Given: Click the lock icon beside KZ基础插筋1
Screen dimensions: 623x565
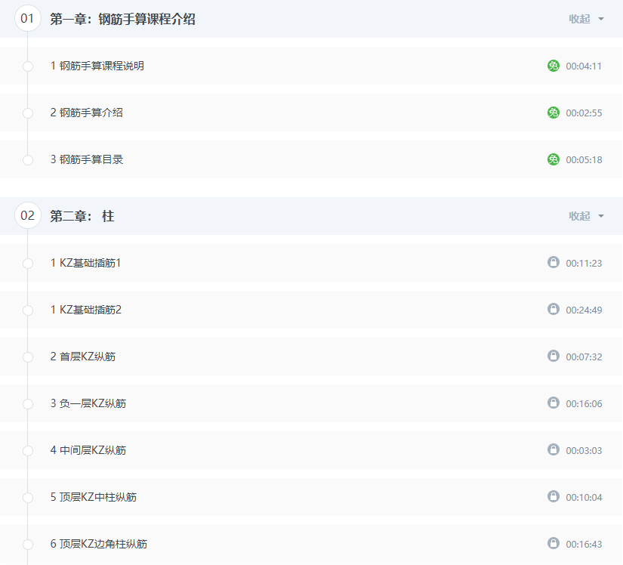Looking at the screenshot, I should coord(554,262).
